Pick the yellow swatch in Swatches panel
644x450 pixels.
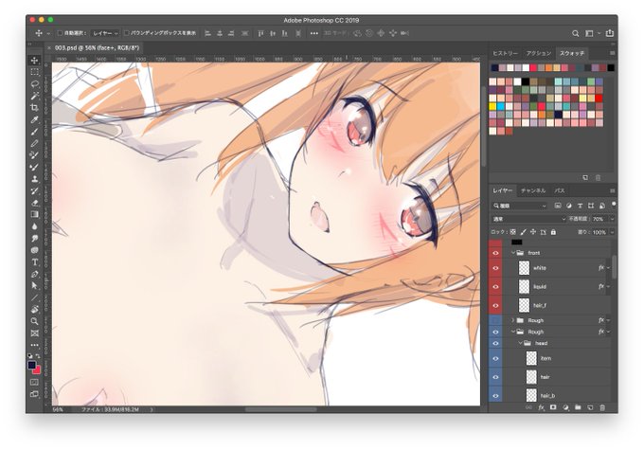[492, 106]
